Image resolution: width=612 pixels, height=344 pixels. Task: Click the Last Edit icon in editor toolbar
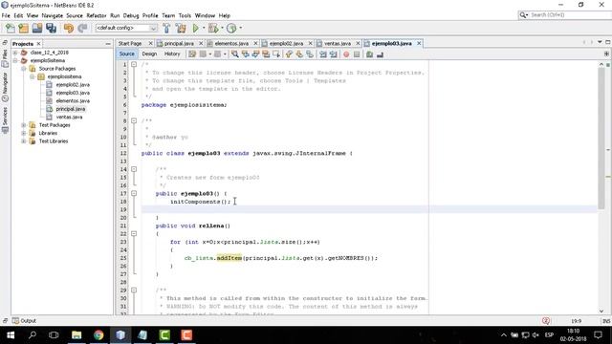(192, 54)
